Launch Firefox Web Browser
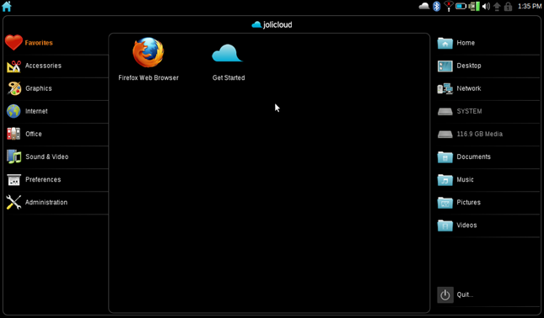This screenshot has width=544, height=318. click(148, 59)
